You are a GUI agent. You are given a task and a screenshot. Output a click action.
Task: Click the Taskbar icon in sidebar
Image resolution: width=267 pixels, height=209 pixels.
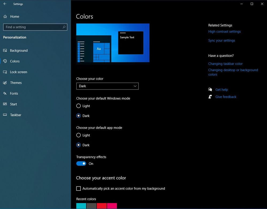coord(5,115)
